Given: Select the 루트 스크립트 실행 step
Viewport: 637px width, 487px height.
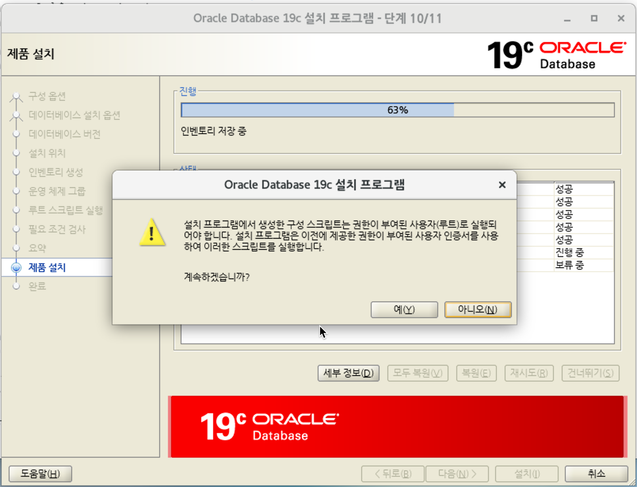Looking at the screenshot, I should (65, 210).
